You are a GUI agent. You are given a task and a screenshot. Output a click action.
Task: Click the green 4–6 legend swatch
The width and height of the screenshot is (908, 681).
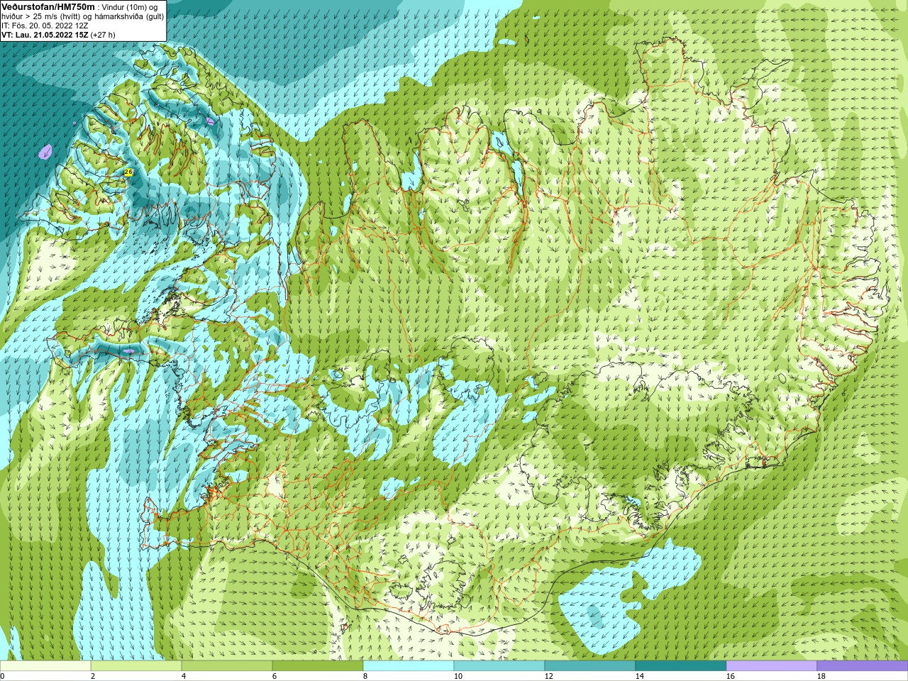coord(227,666)
